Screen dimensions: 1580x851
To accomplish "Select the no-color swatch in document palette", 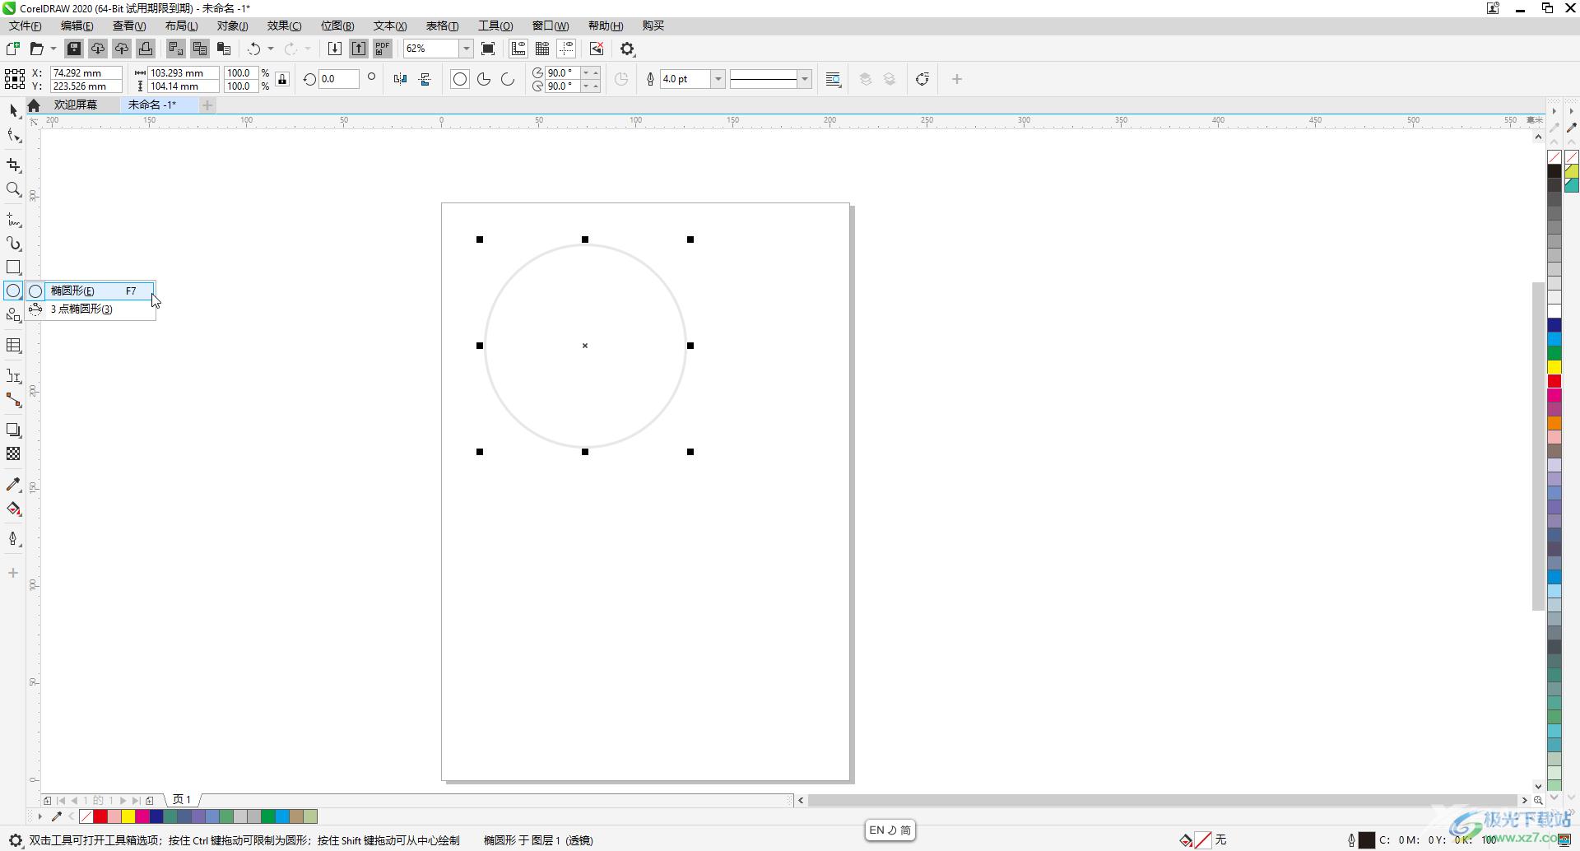I will click(86, 816).
